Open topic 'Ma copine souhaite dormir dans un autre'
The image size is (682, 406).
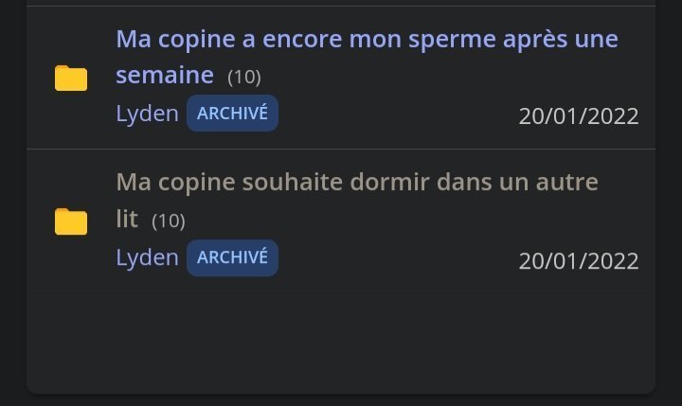357,200
